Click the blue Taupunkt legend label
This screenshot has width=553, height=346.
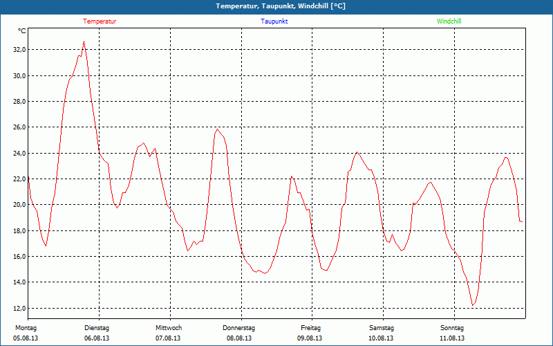click(x=274, y=21)
